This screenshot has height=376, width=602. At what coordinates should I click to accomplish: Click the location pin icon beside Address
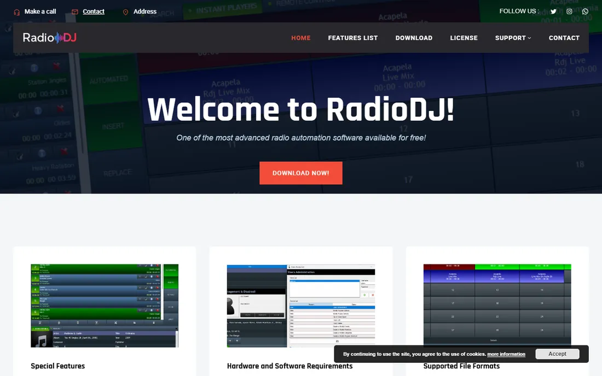pos(125,12)
